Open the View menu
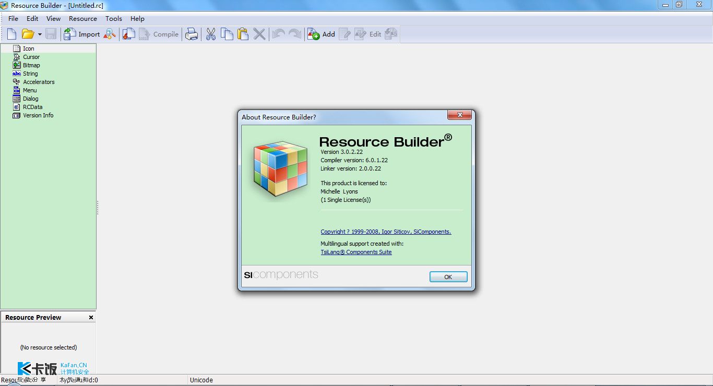This screenshot has height=386, width=713. coord(54,19)
